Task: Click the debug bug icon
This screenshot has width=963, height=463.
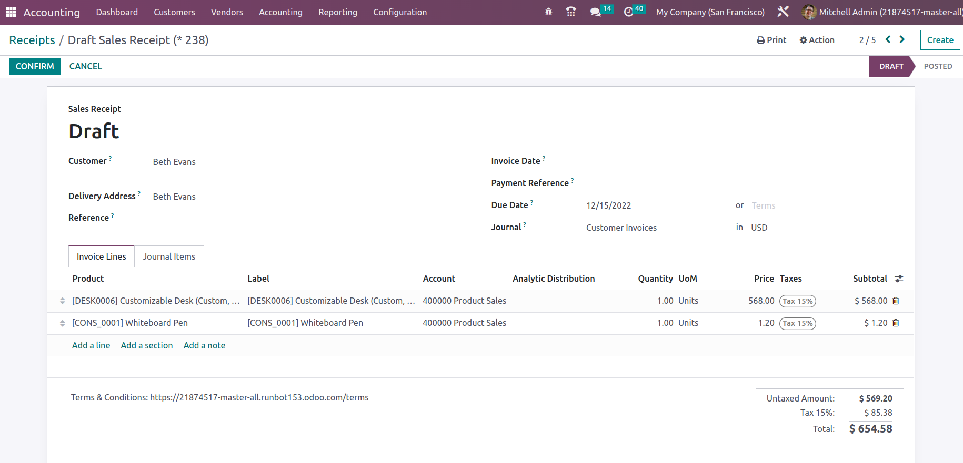Action: pos(548,12)
